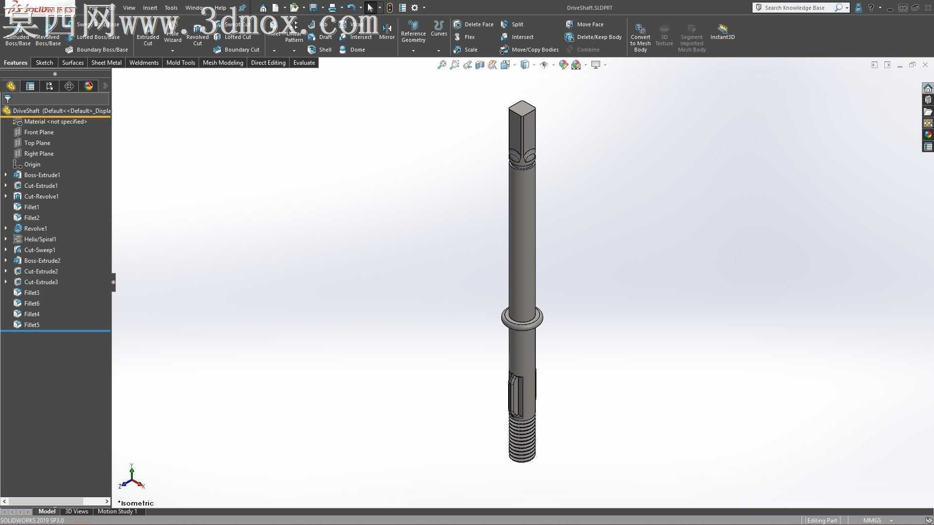Open the DimXpertManager tab
The image size is (934, 525).
tap(69, 86)
